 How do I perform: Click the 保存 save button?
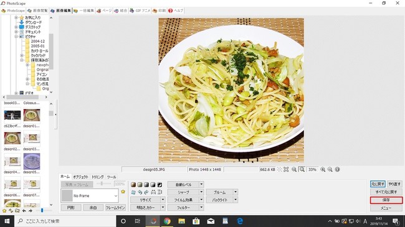[x=386, y=200]
